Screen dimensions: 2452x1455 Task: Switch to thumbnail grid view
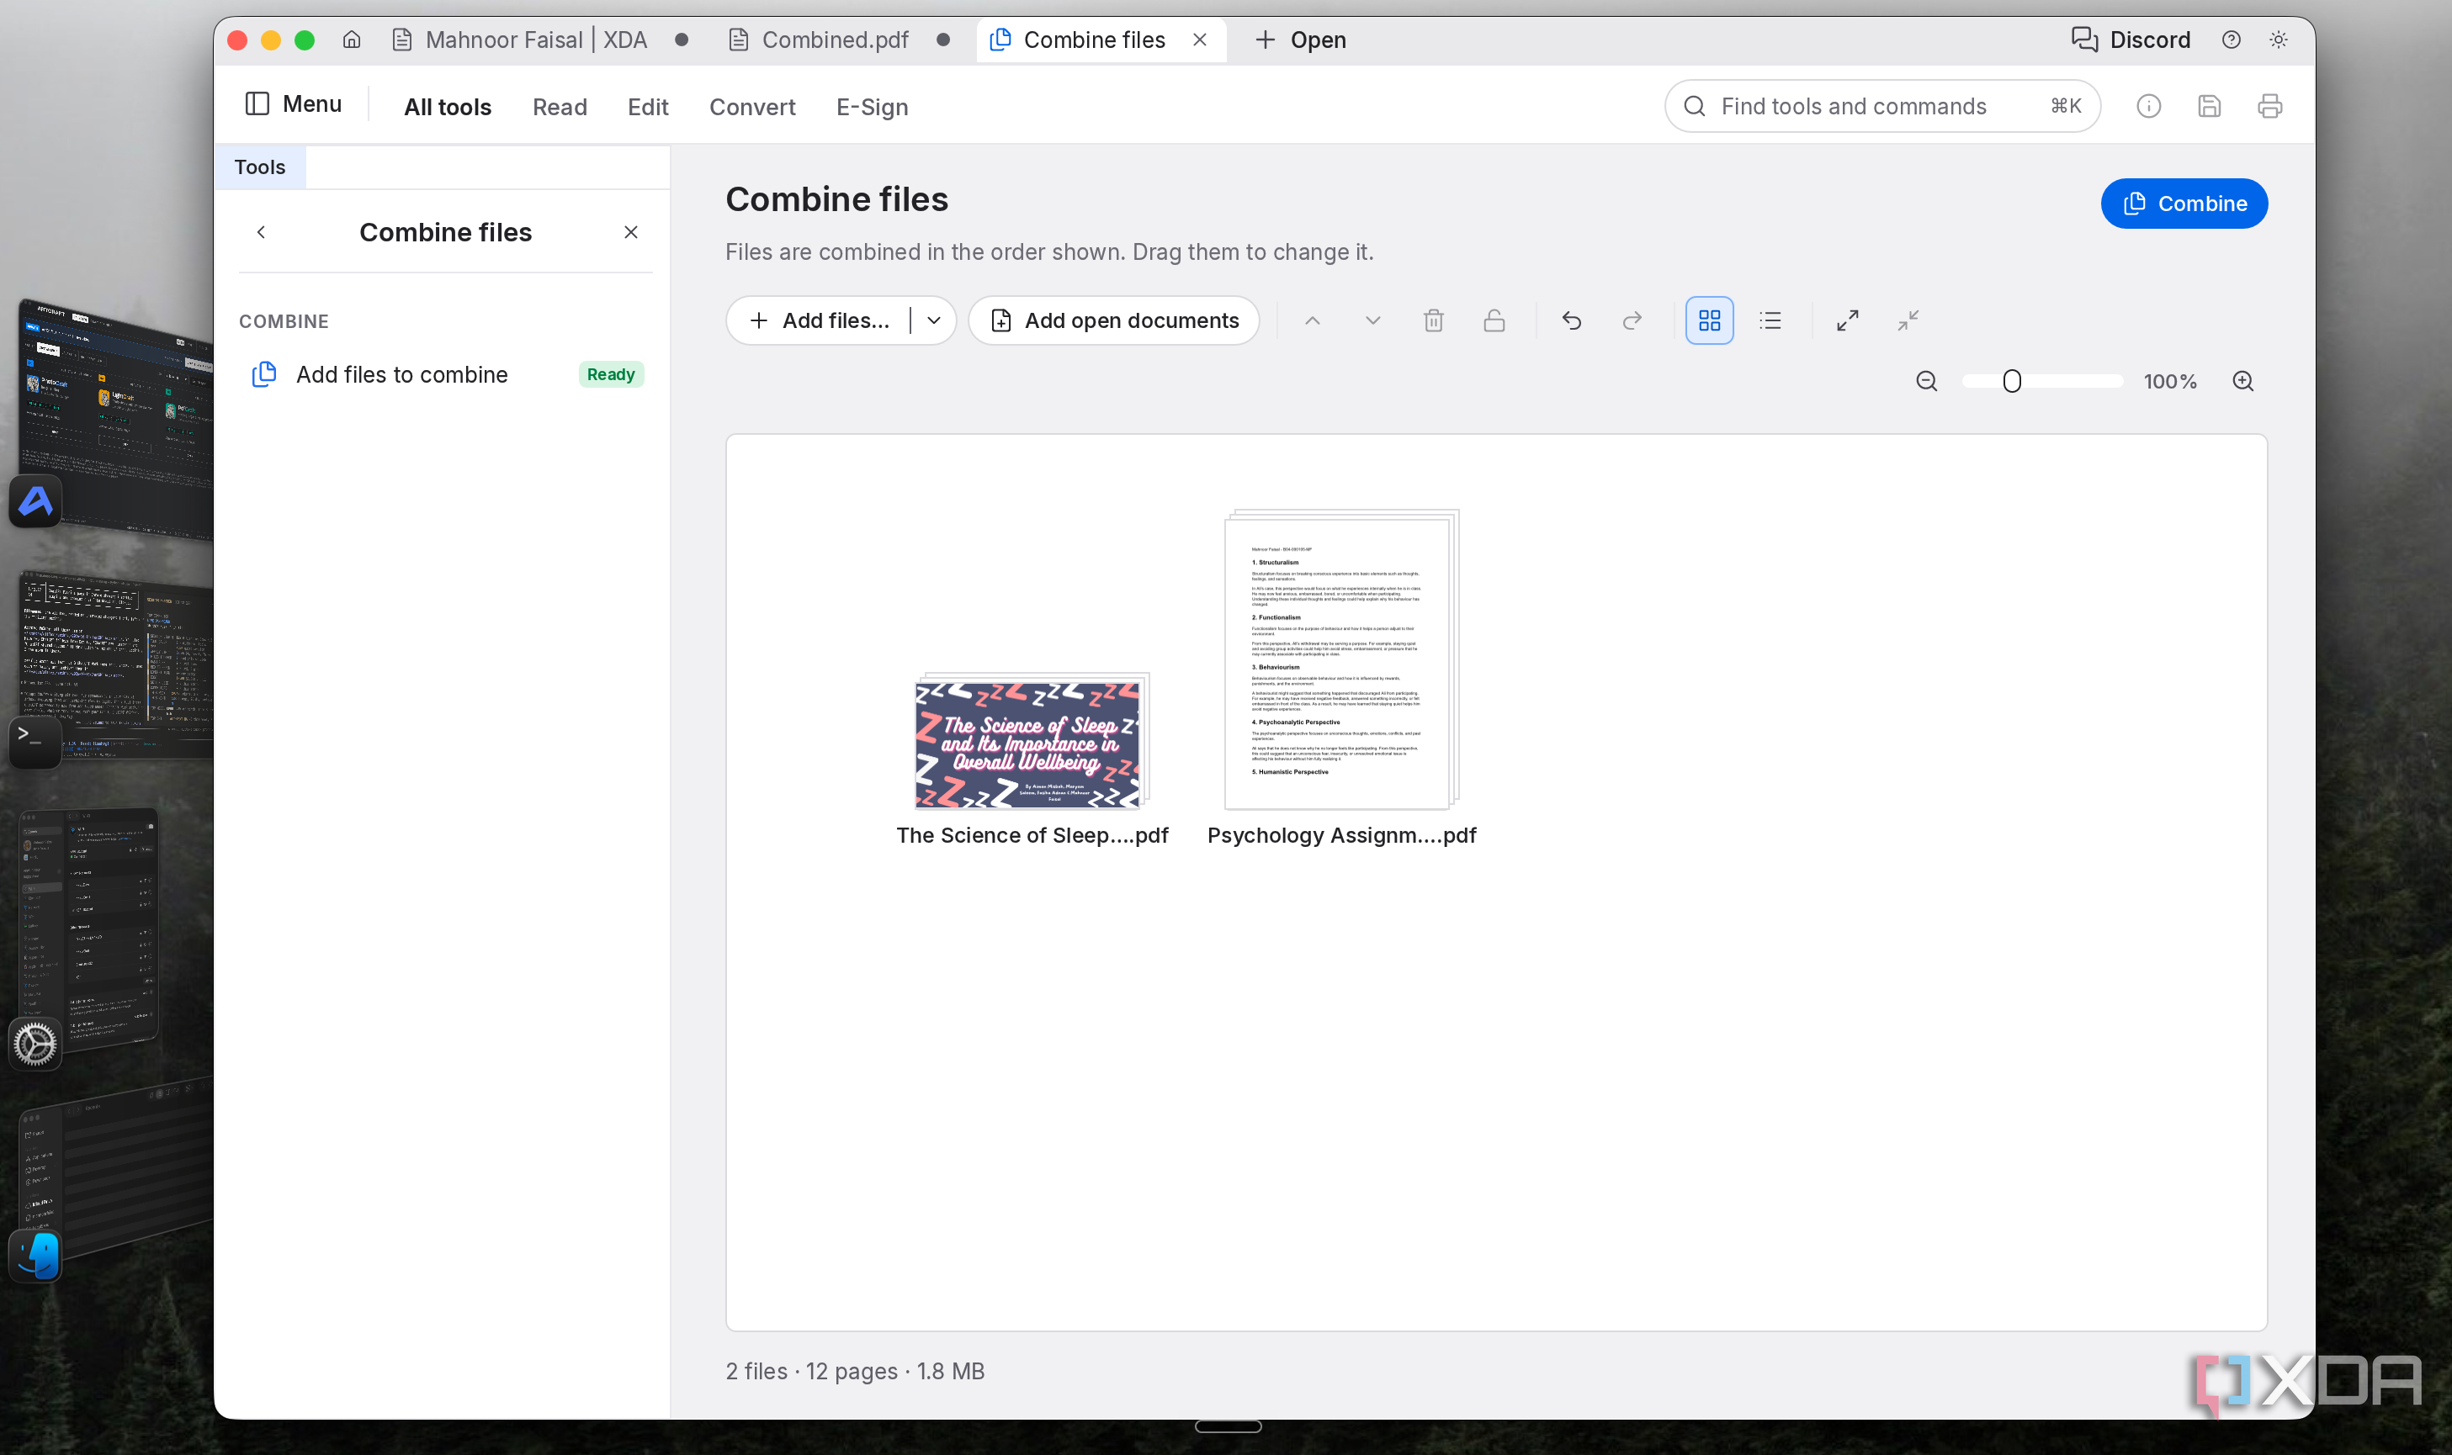[x=1710, y=320]
